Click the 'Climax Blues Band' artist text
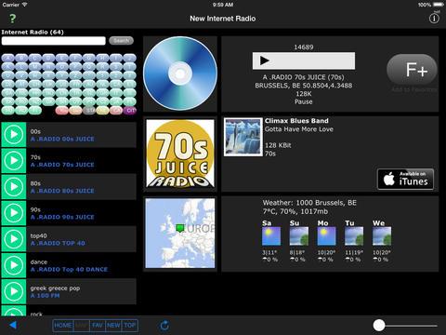The width and height of the screenshot is (446, 335). pos(296,121)
